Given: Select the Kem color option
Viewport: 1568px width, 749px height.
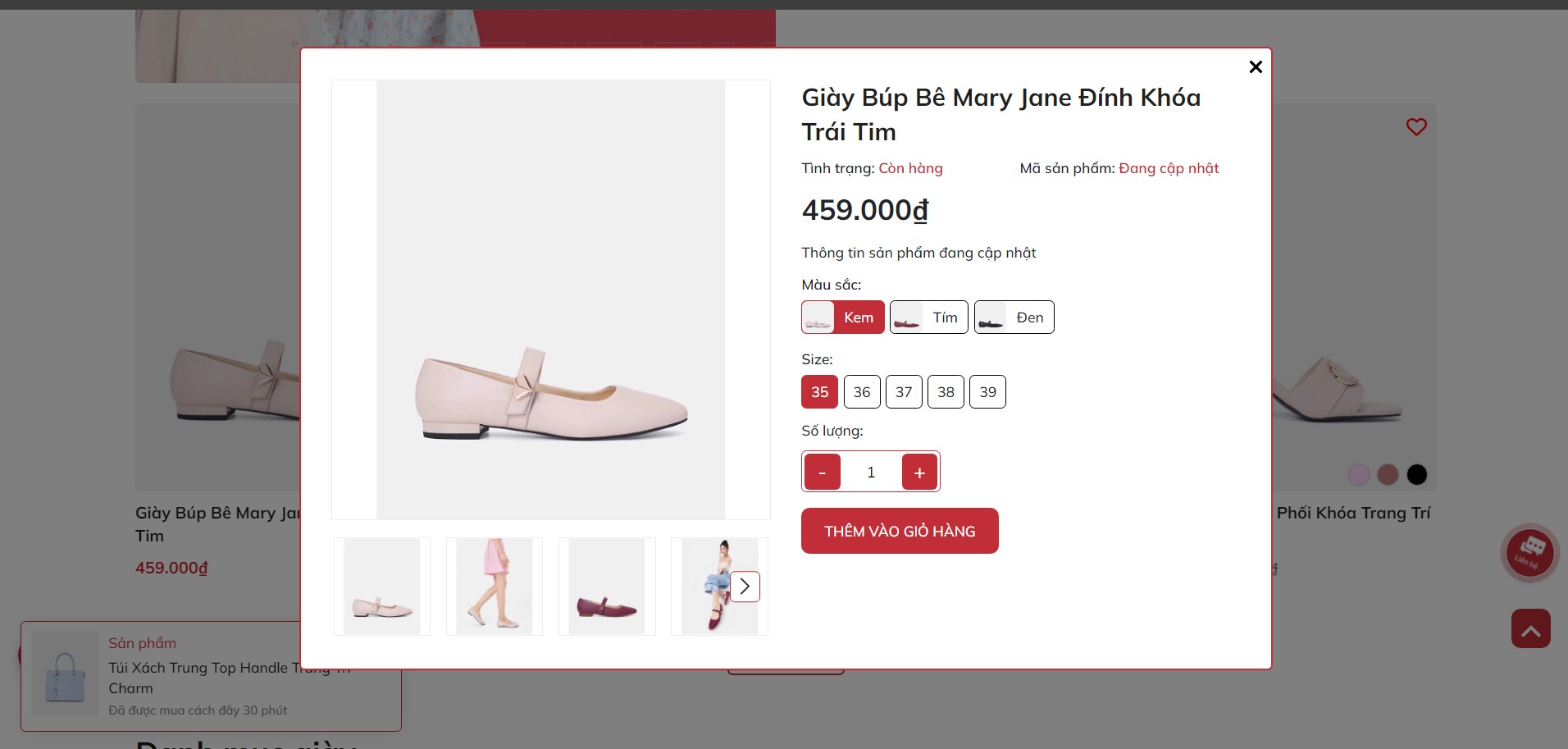Looking at the screenshot, I should (842, 317).
